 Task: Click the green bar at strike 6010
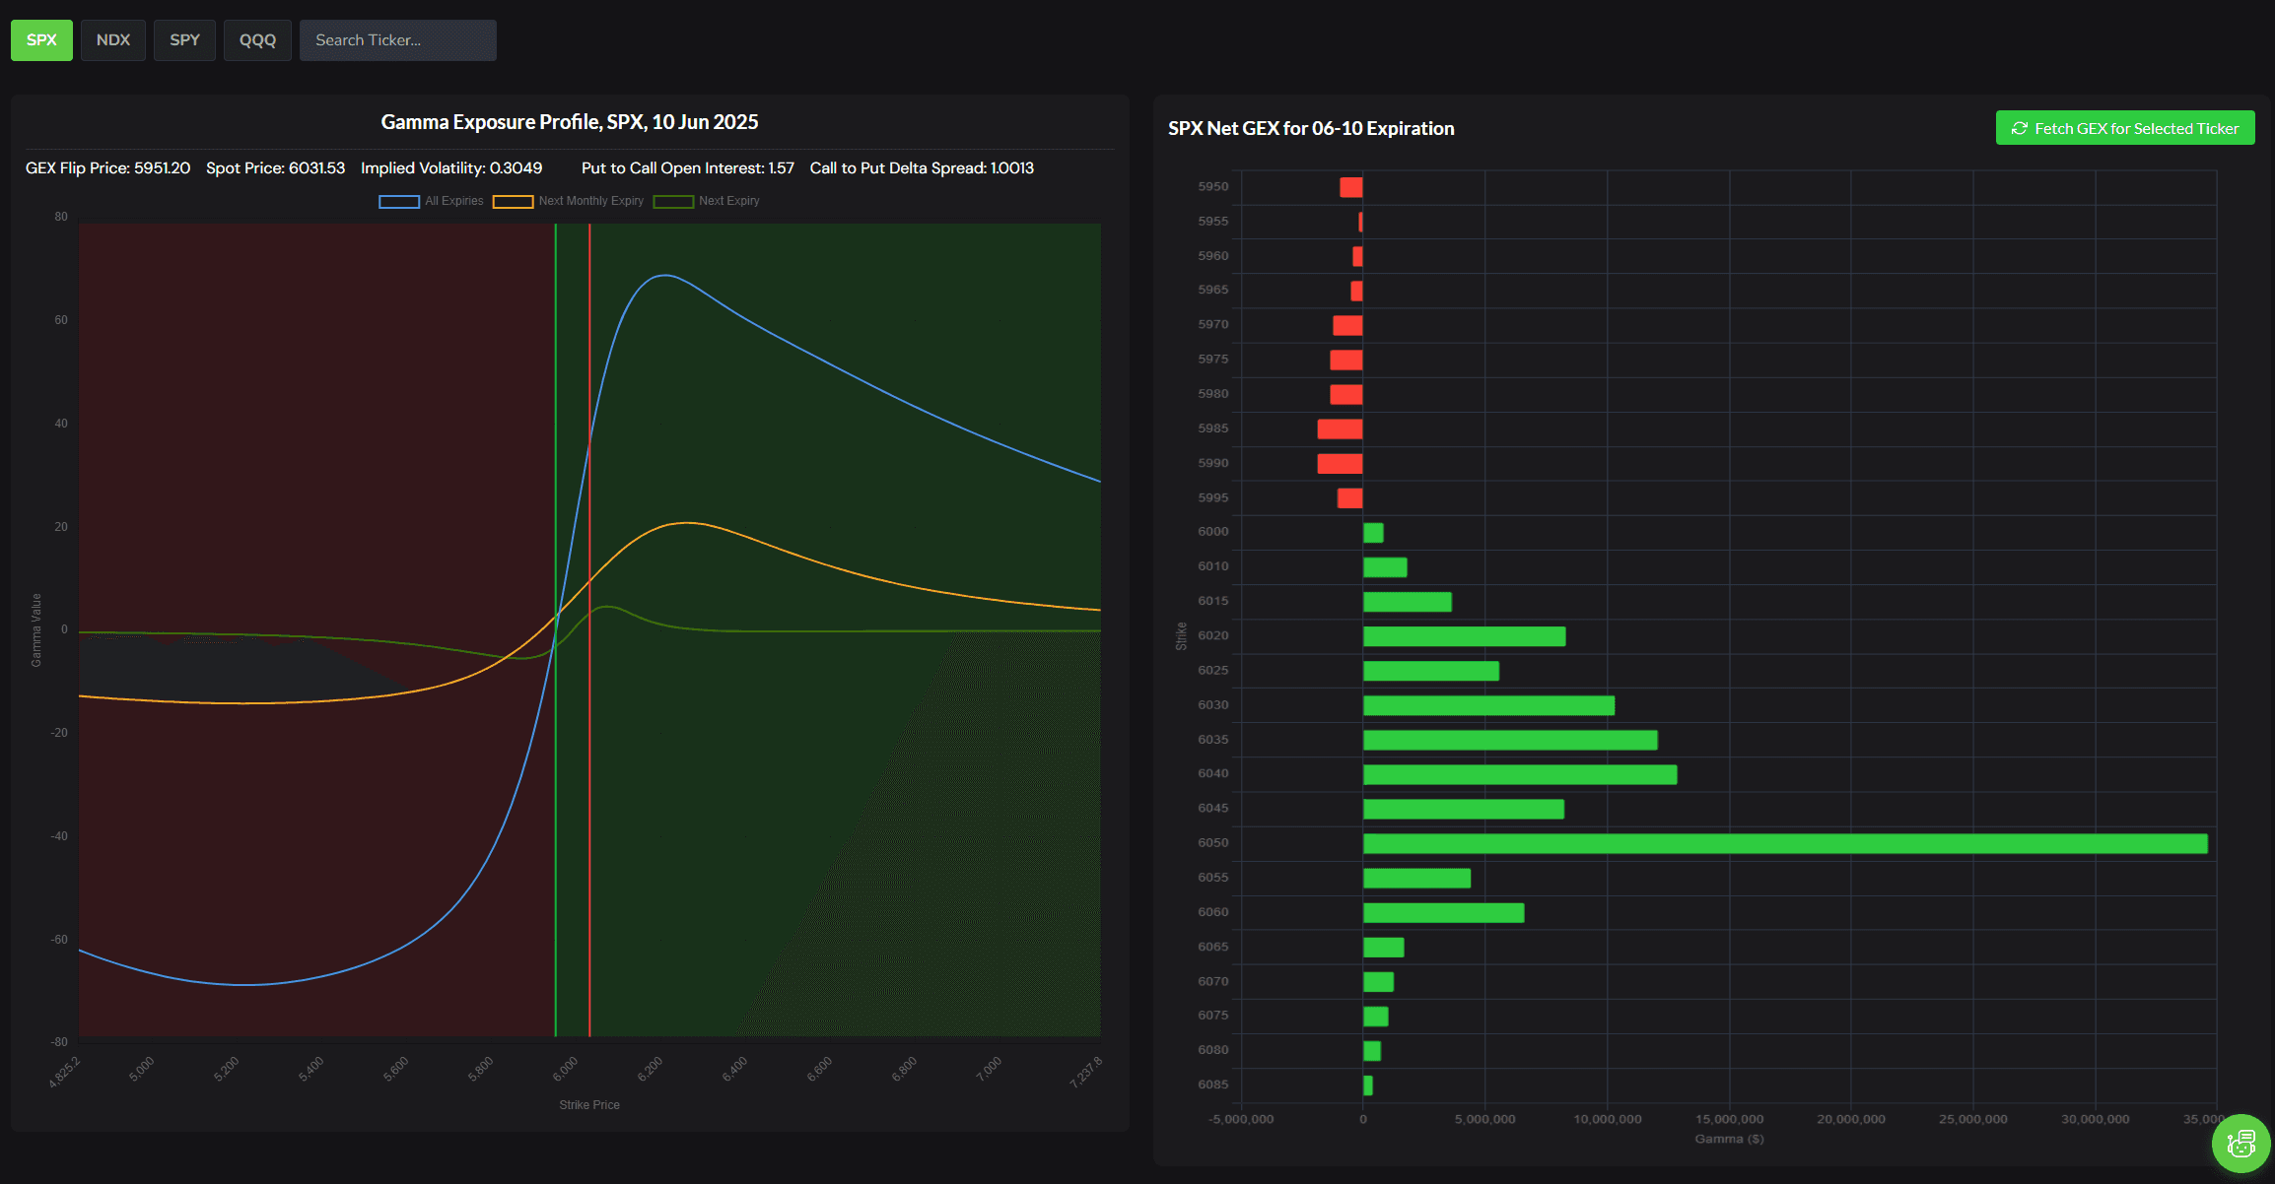tap(1385, 567)
